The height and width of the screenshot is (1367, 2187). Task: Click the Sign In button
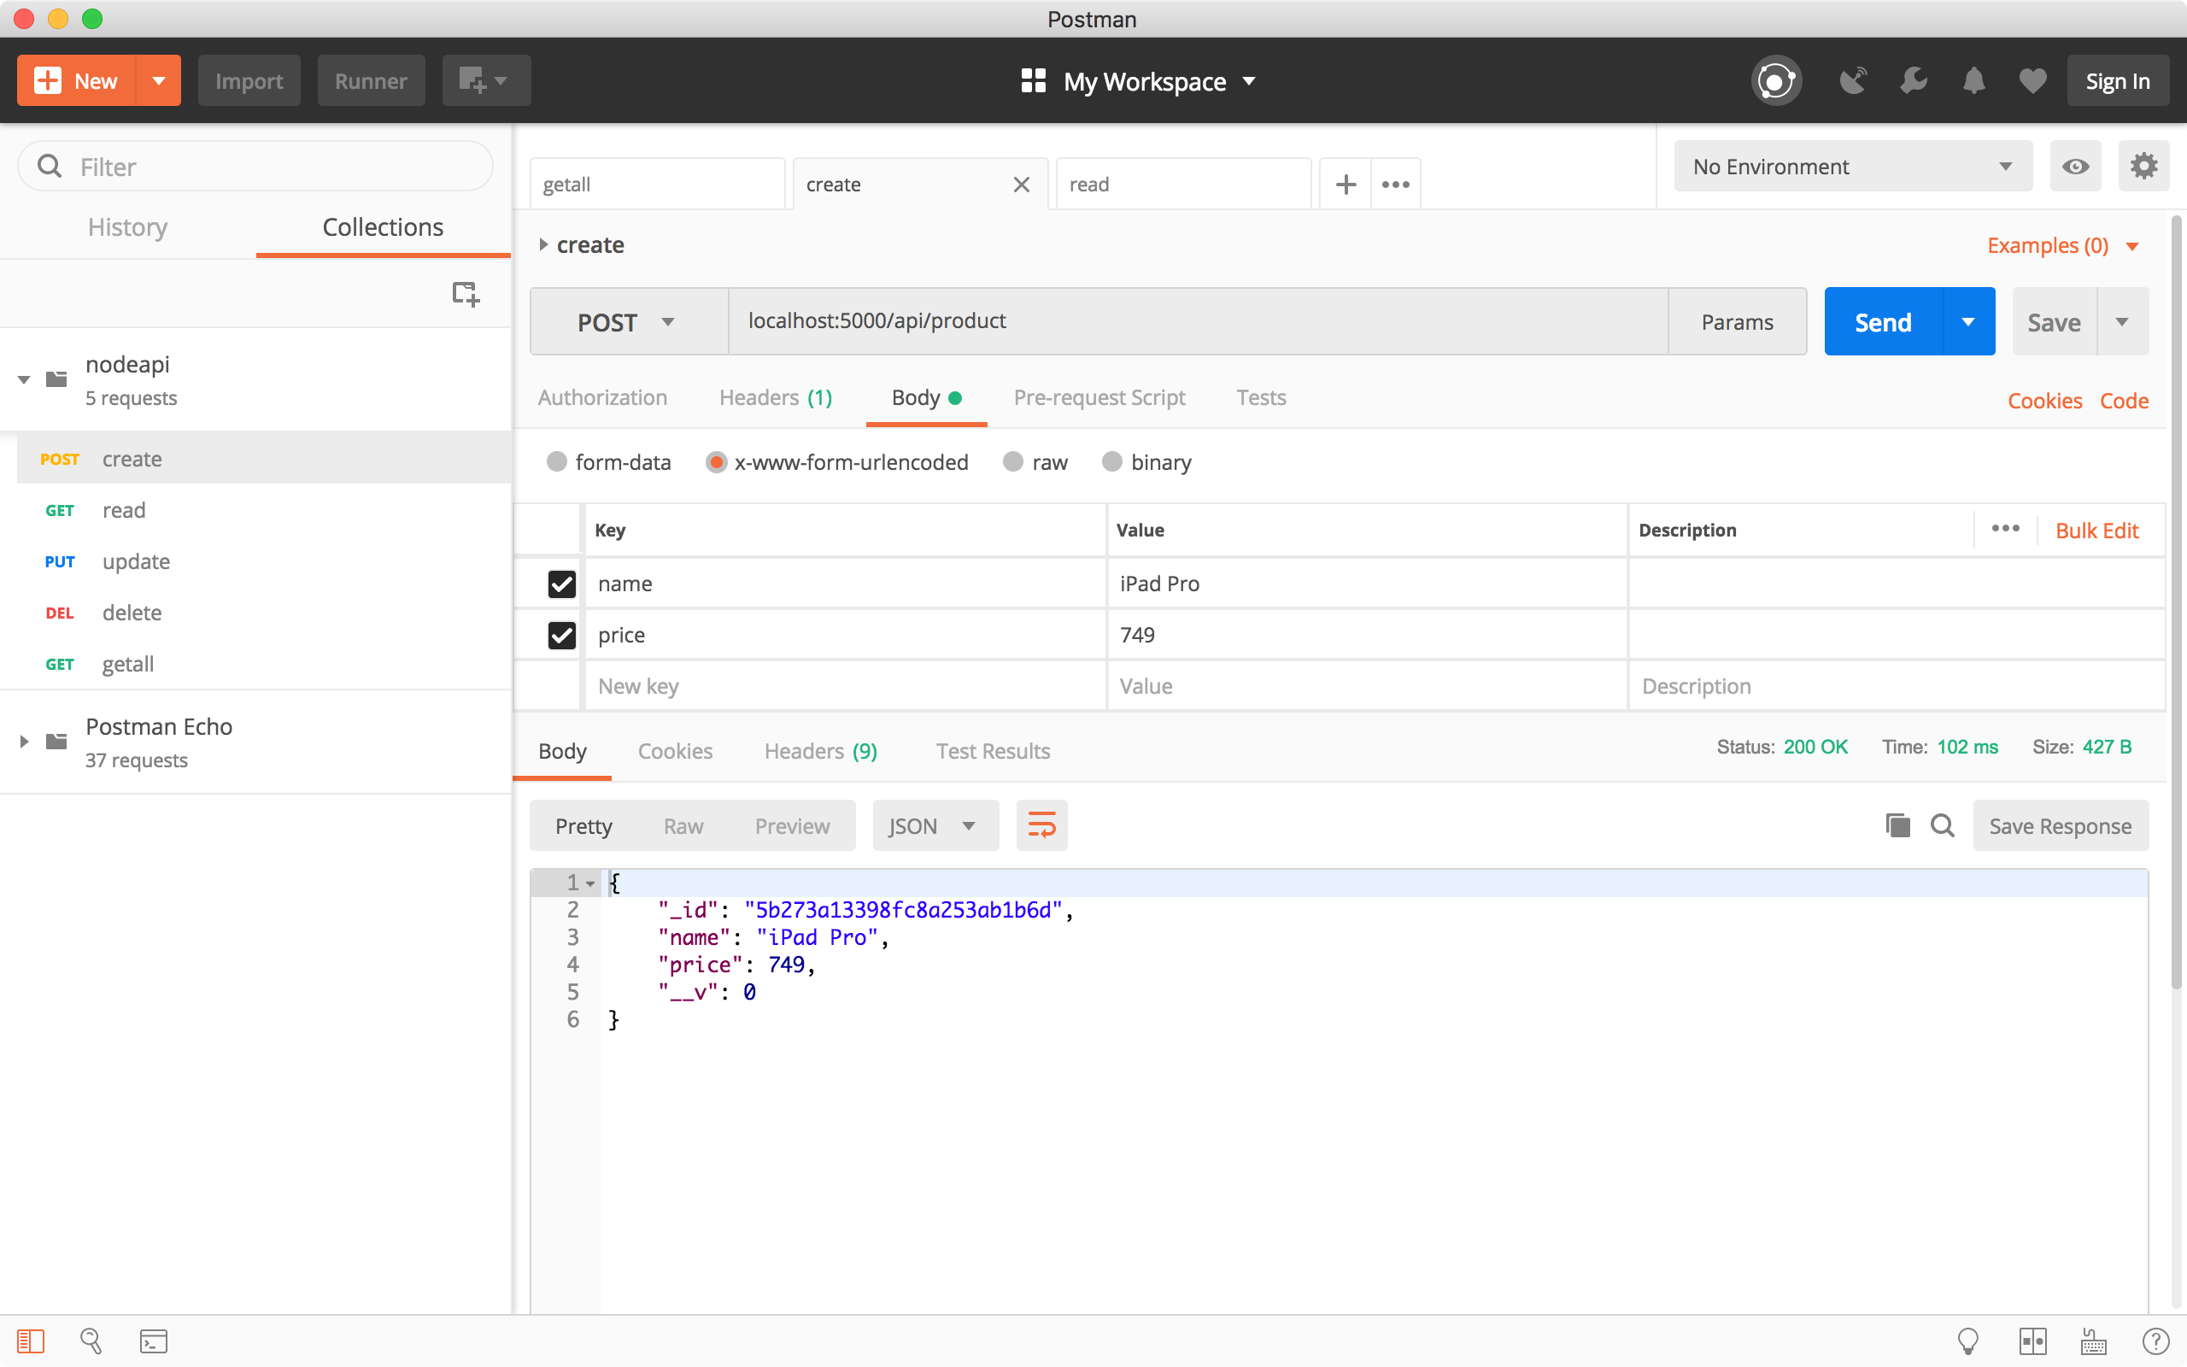click(2118, 81)
